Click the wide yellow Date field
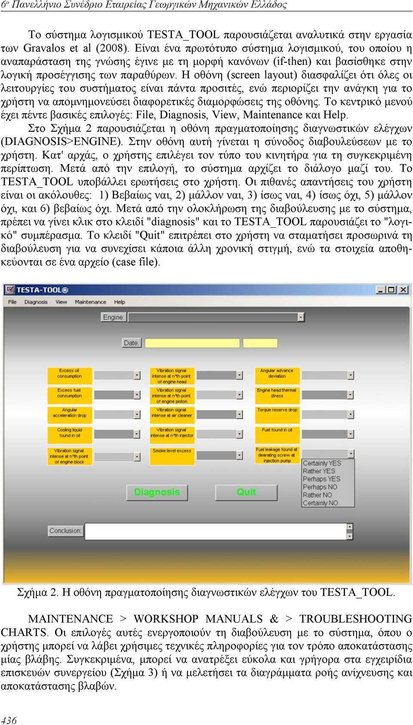This screenshot has width=413, height=725. (192, 343)
